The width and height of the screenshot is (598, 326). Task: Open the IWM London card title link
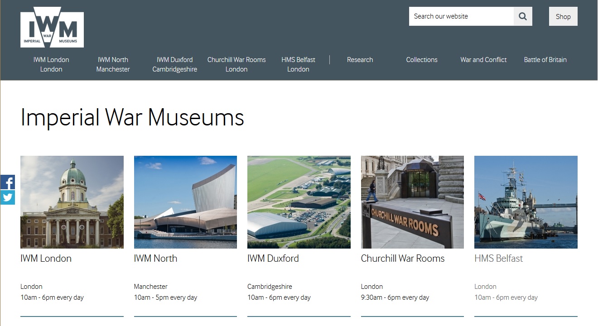tap(46, 259)
